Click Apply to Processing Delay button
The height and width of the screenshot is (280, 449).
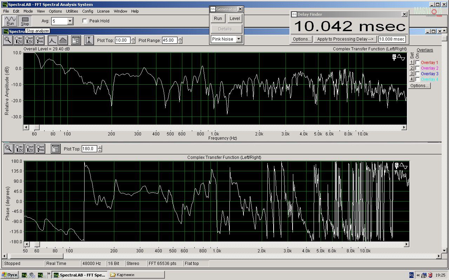coord(345,39)
